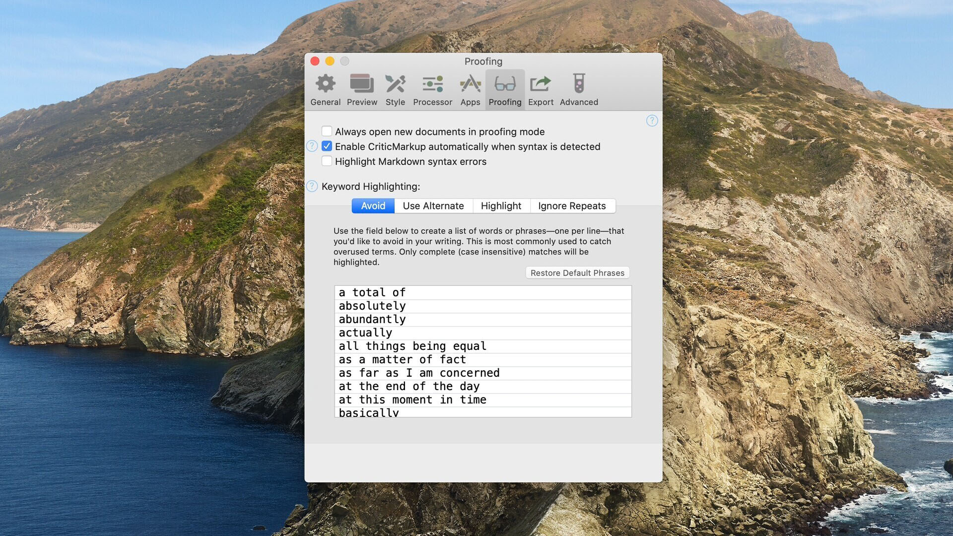Switch to the Highlight keyword tab
Screen dimensions: 953x536
click(501, 205)
